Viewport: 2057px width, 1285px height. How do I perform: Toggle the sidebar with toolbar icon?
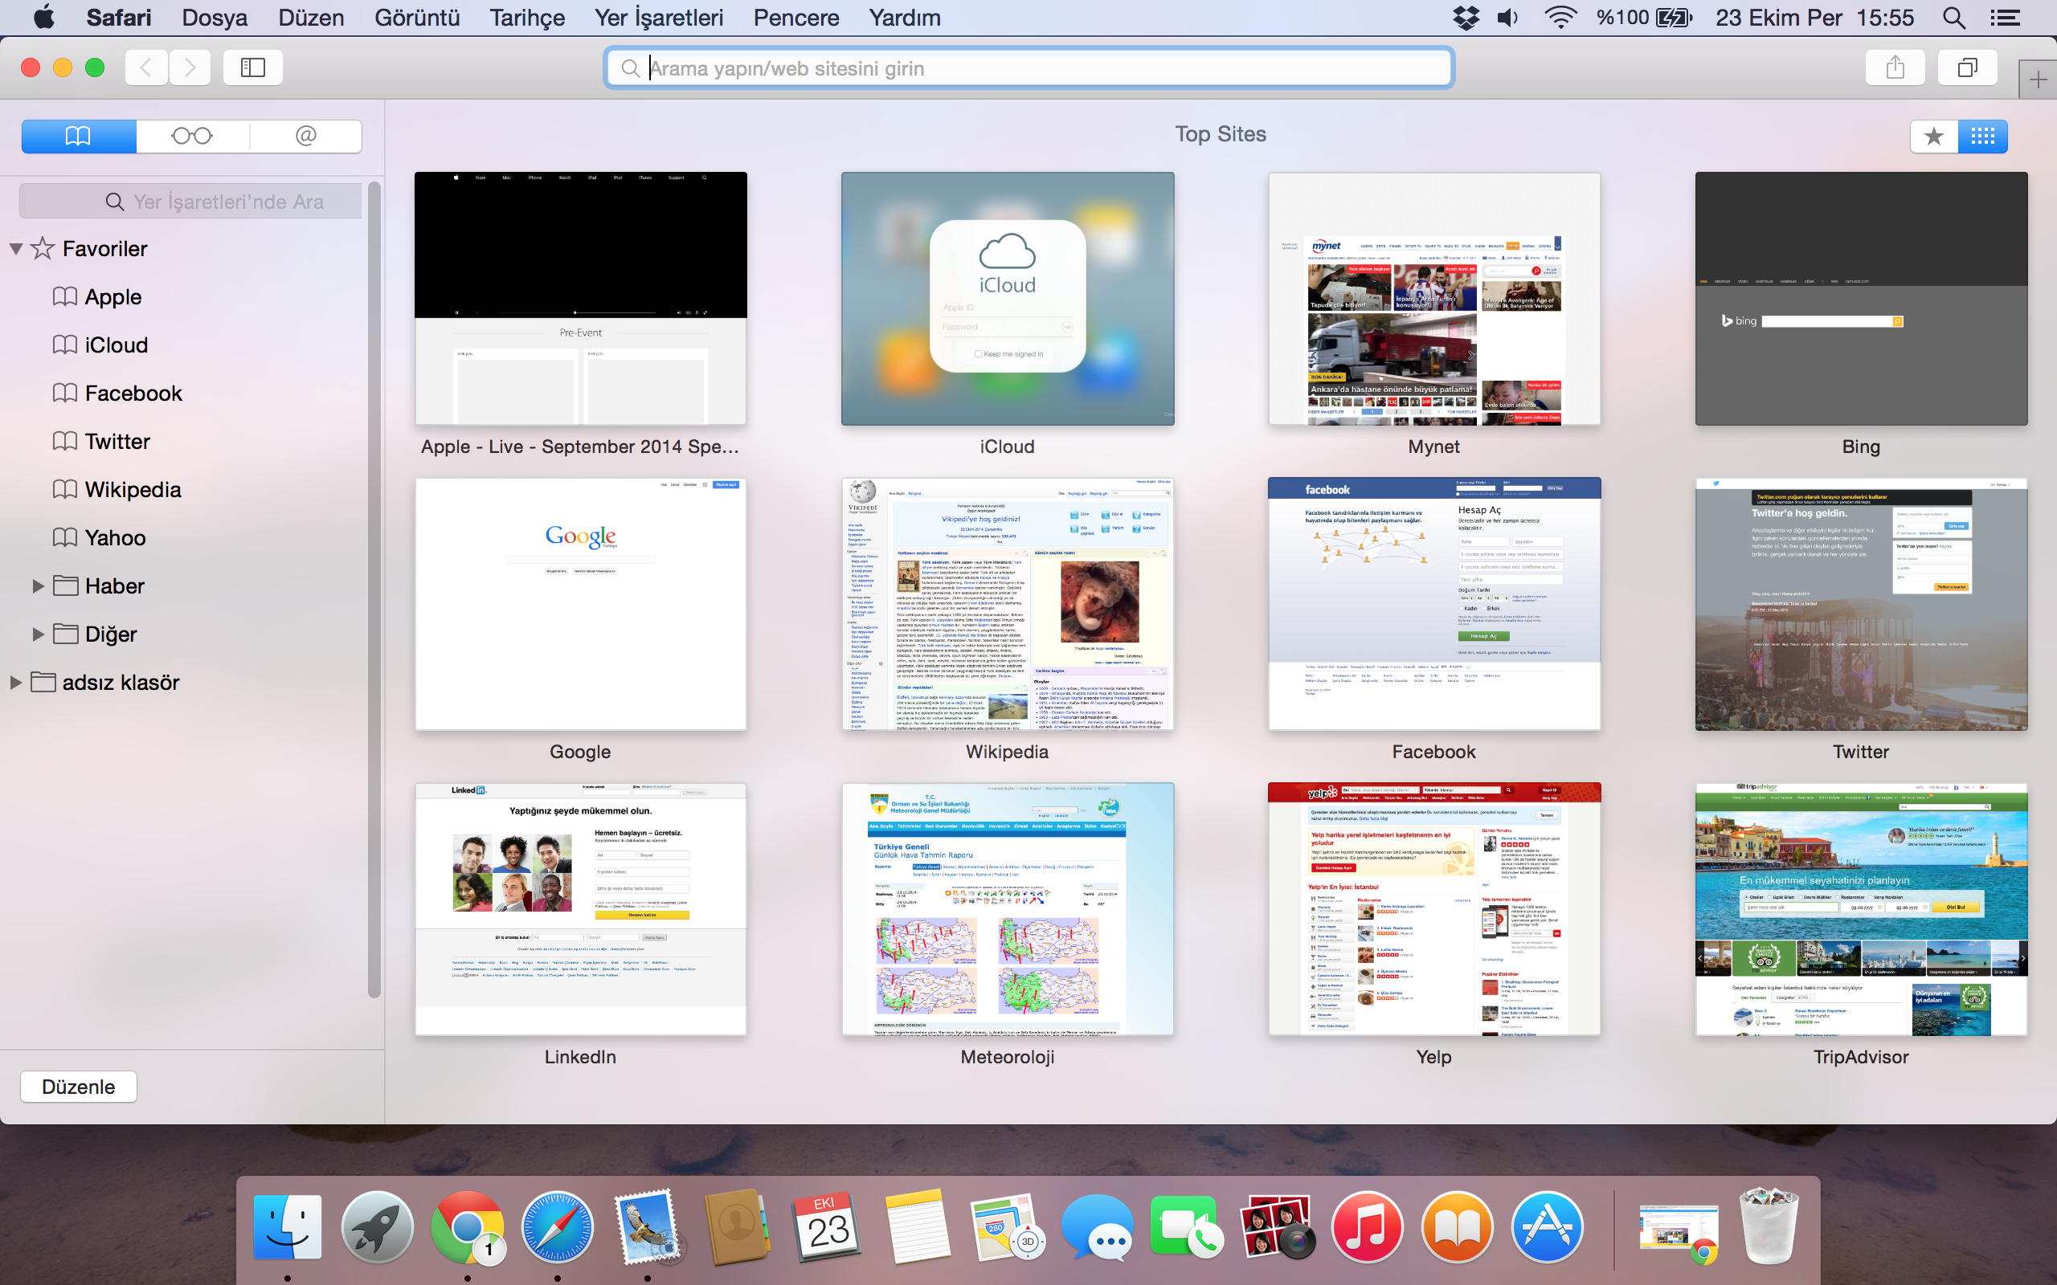tap(252, 68)
